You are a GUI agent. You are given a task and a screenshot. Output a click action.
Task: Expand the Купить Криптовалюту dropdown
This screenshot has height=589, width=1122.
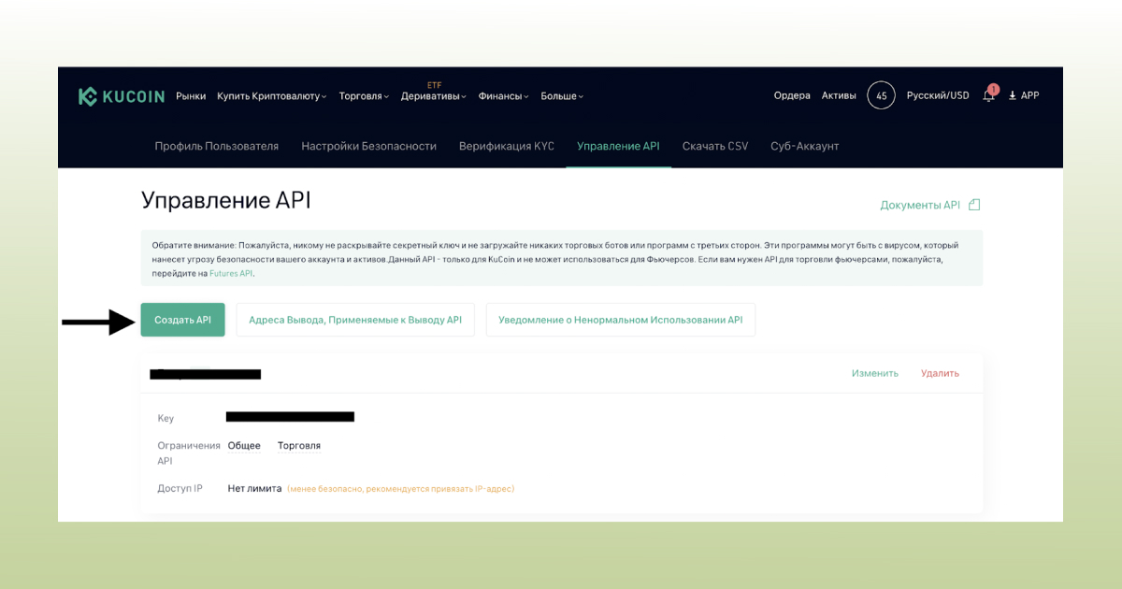[x=269, y=95]
